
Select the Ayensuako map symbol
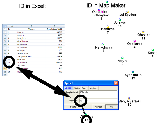pyautogui.click(x=133, y=72)
